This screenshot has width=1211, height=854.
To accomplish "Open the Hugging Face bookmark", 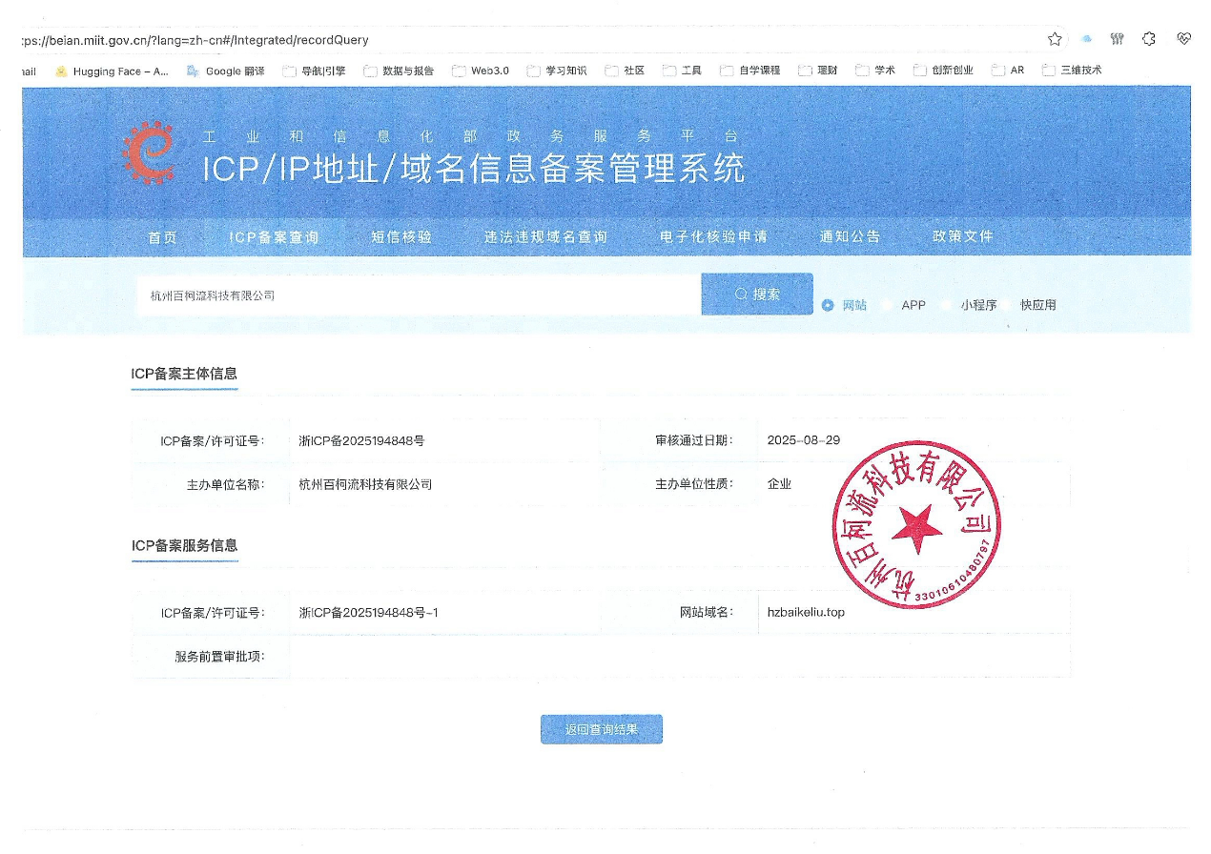I will tap(113, 71).
